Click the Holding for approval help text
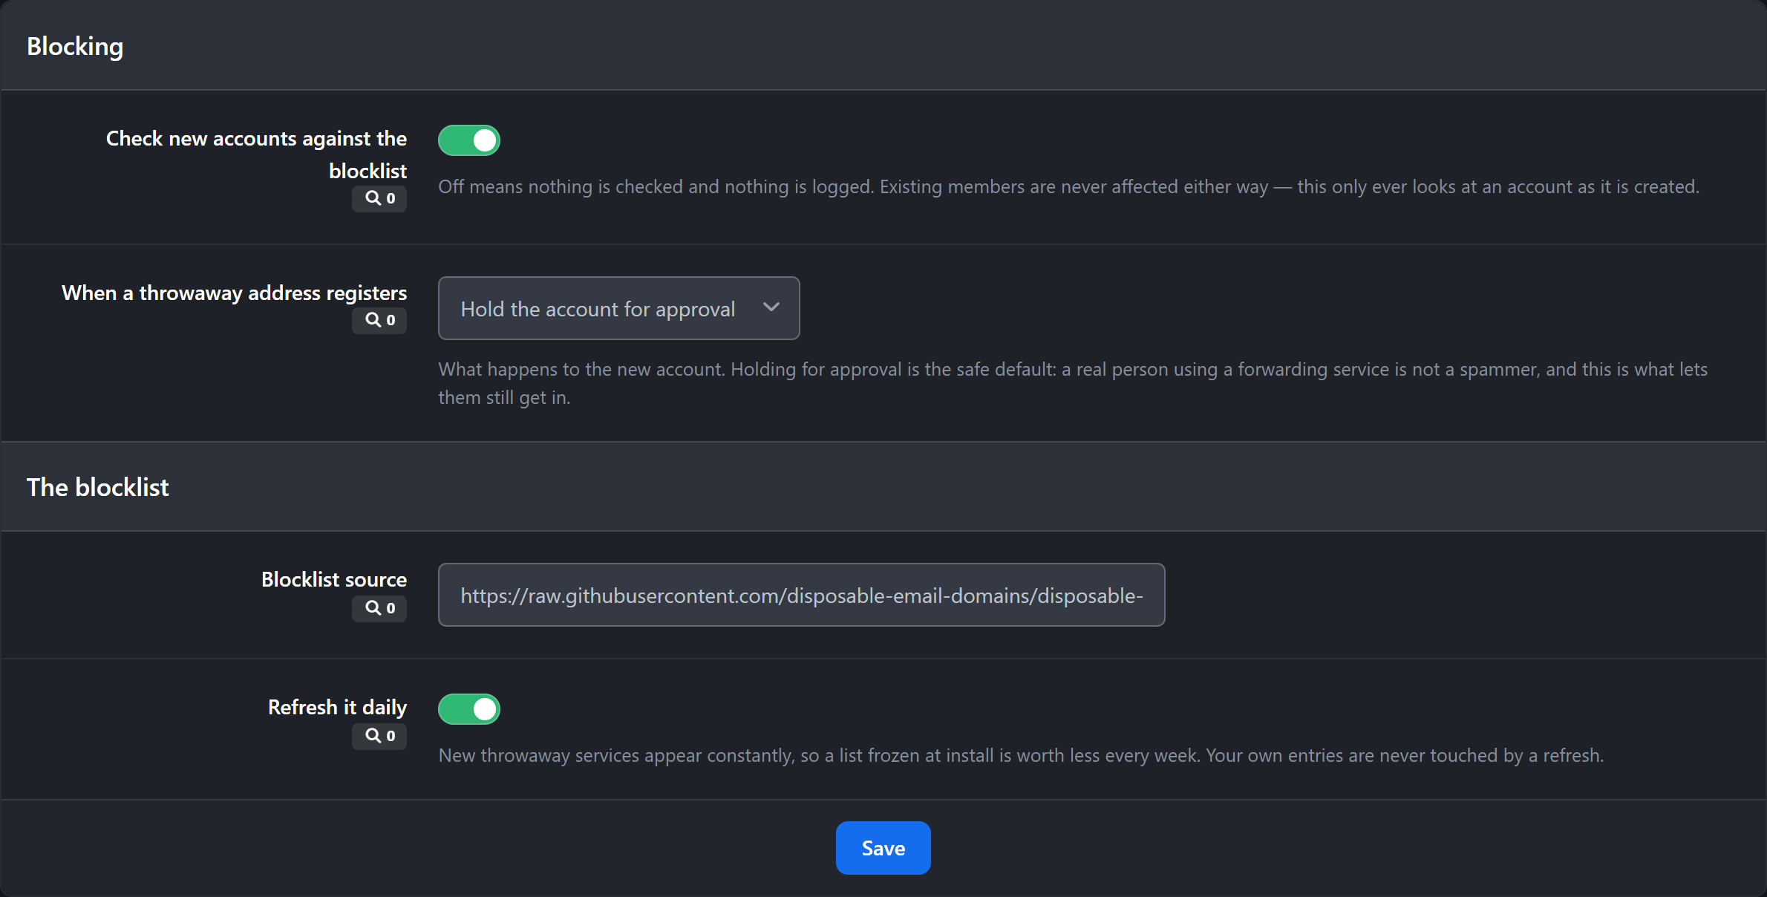The width and height of the screenshot is (1767, 897). [x=1073, y=383]
